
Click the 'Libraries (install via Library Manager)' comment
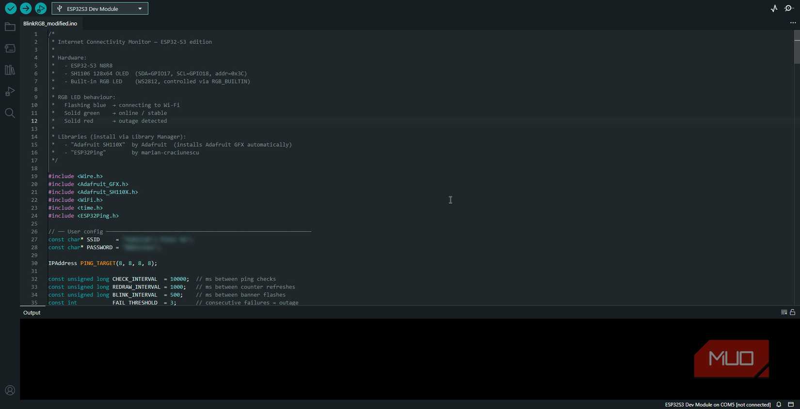122,137
